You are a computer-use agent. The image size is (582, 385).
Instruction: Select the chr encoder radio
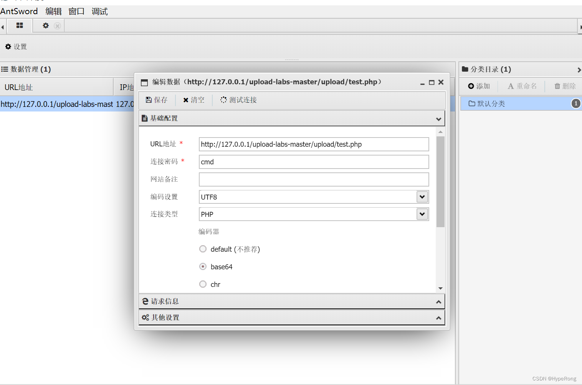coord(203,284)
